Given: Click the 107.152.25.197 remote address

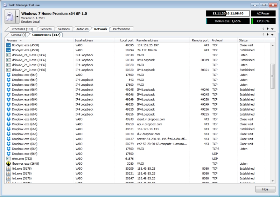Looking at the screenshot, I should point(148,45).
